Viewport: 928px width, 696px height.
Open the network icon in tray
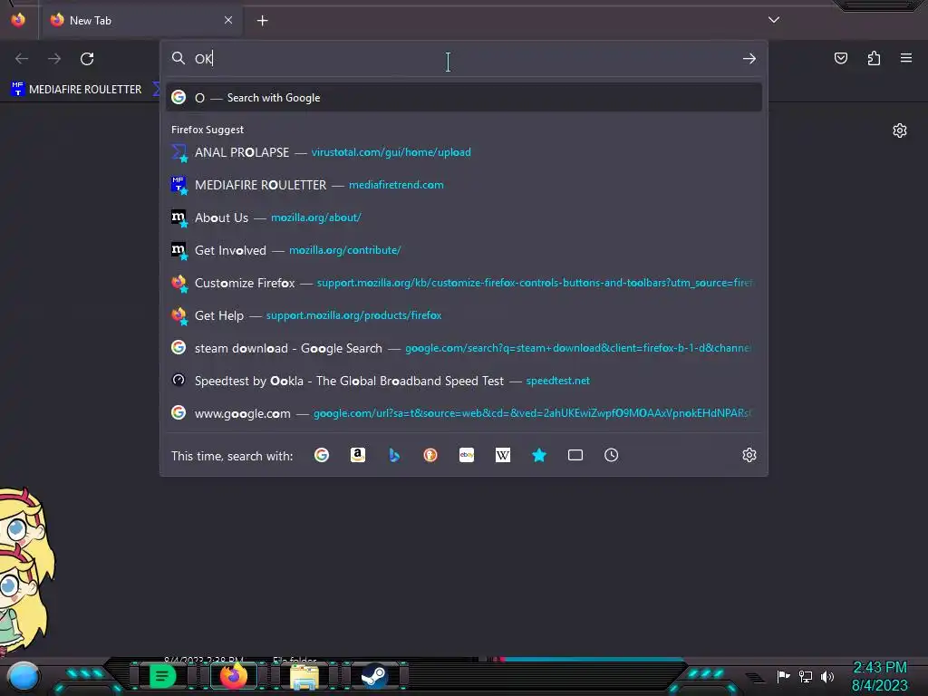[806, 676]
